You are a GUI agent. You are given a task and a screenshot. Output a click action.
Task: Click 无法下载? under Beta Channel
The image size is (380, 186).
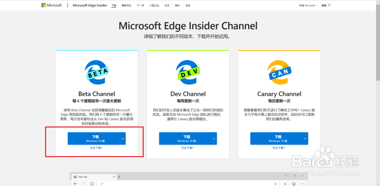(96, 148)
